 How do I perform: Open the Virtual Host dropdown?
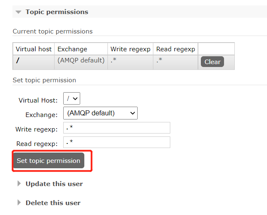(x=72, y=98)
